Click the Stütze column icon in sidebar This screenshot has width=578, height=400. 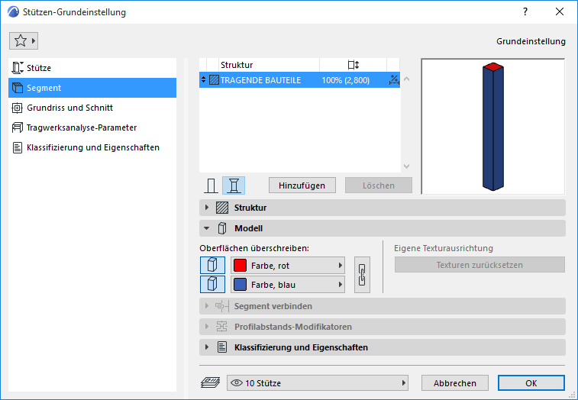pos(18,68)
